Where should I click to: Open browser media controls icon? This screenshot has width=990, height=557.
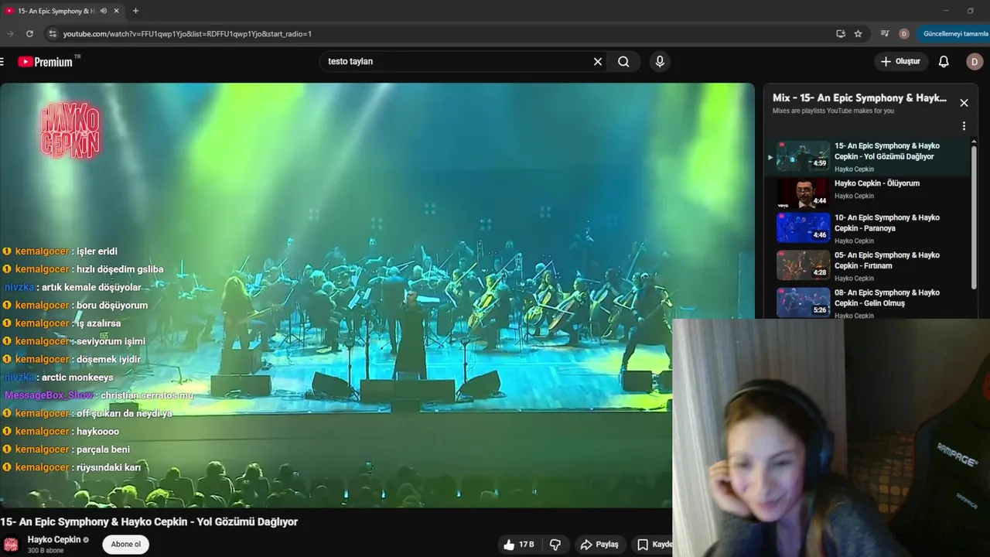885,33
